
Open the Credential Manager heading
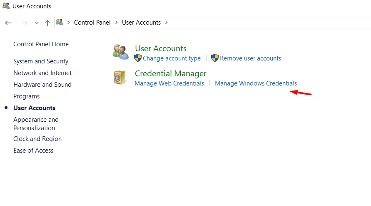tap(171, 73)
